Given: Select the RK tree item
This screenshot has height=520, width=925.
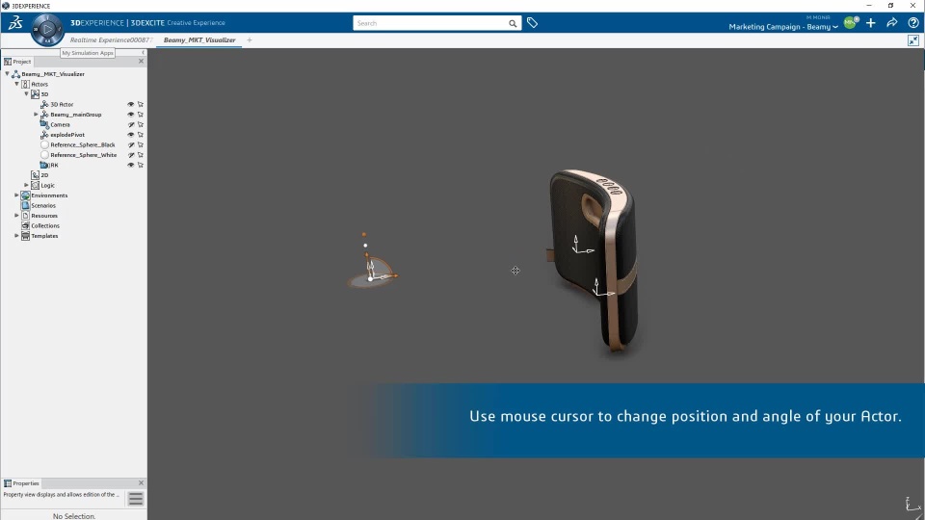Looking at the screenshot, I should coord(54,165).
